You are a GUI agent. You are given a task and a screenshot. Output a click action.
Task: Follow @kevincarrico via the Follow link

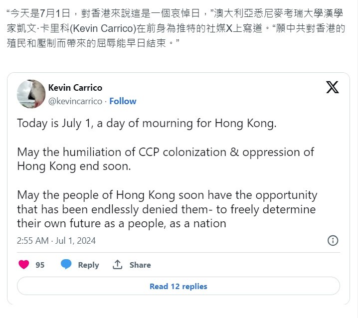click(123, 101)
